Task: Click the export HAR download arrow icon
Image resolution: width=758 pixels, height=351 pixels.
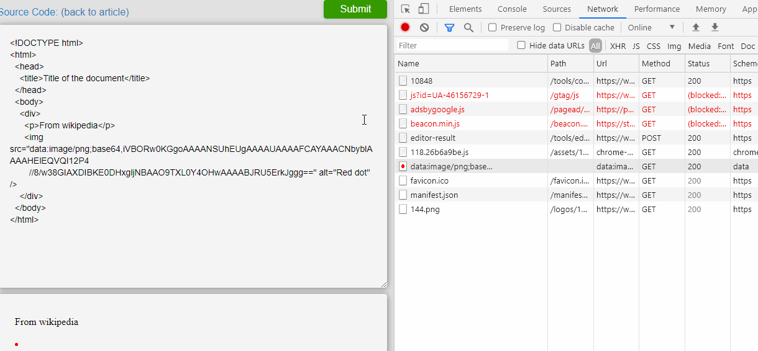Action: coord(715,27)
